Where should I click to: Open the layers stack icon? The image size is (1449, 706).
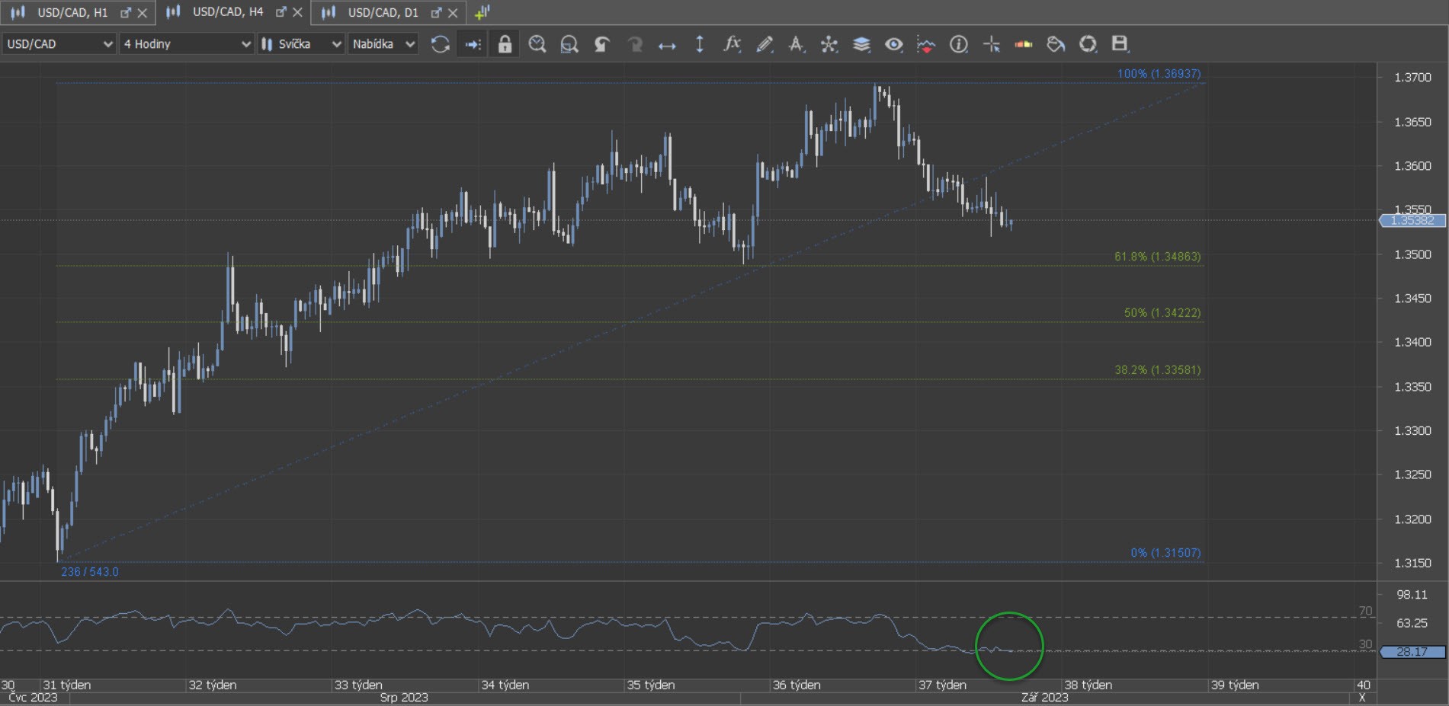[861, 44]
